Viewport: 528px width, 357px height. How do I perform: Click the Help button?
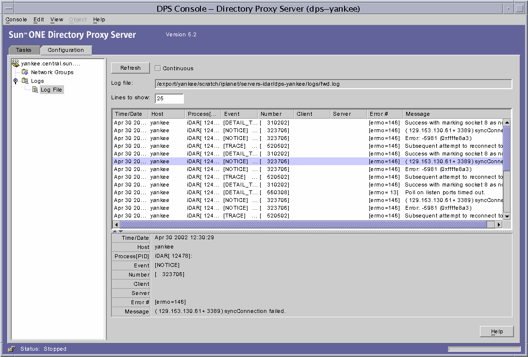point(496,331)
